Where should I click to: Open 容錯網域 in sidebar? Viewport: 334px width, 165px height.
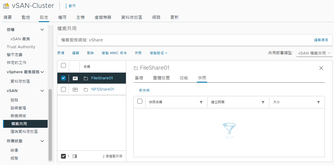pyautogui.click(x=18, y=116)
